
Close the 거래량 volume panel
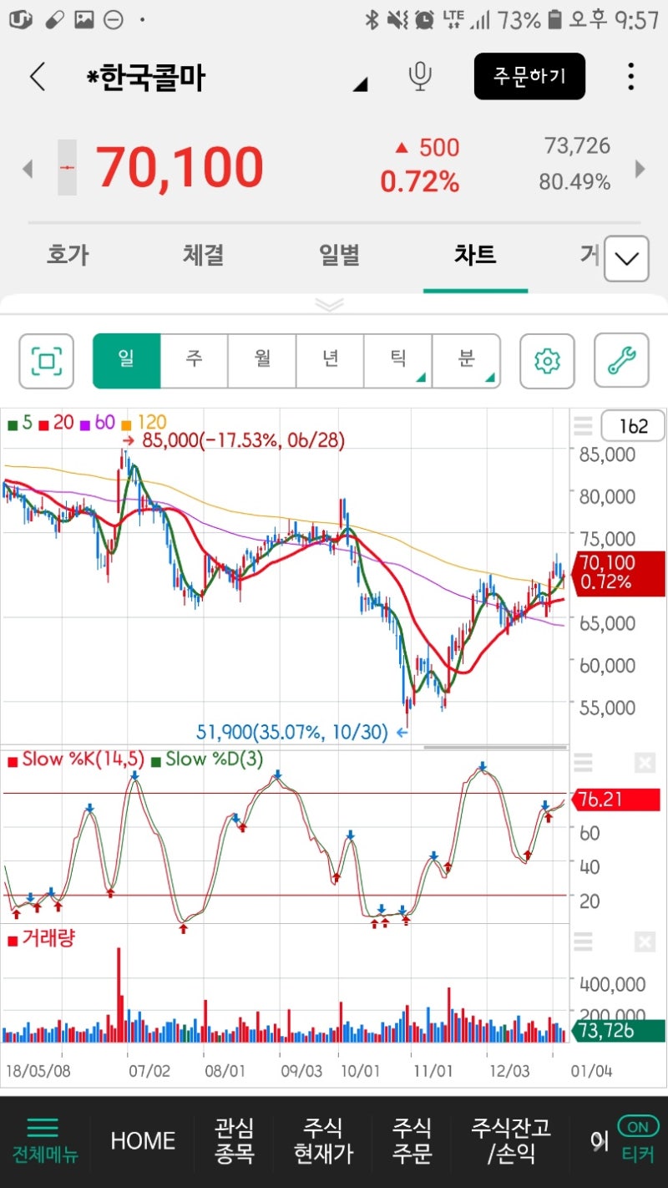(645, 942)
